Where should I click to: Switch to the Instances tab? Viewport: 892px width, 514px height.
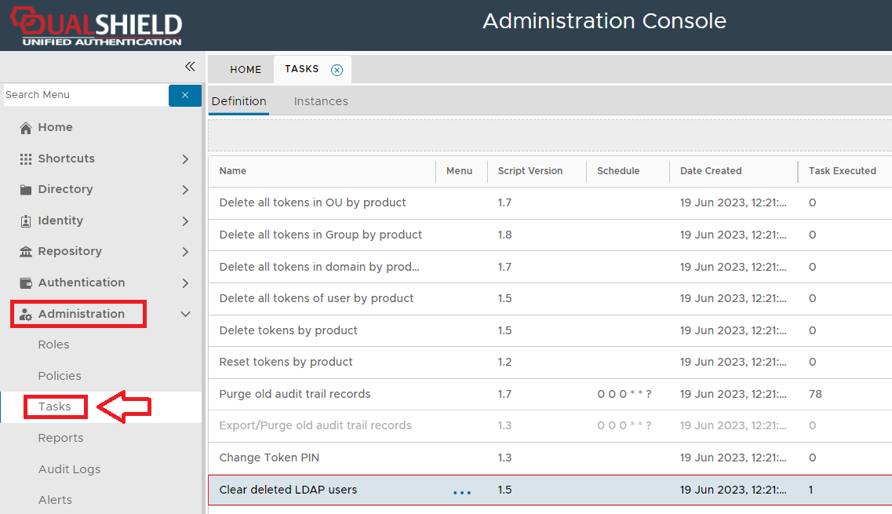point(321,101)
